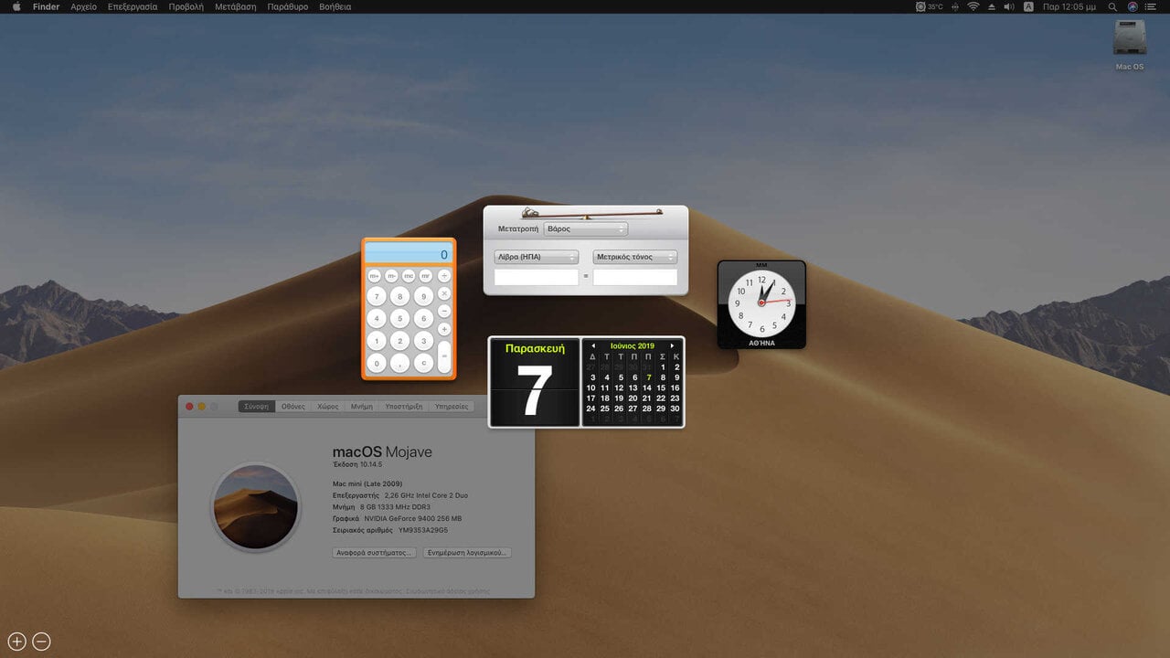This screenshot has width=1170, height=658.
Task: Open the Wi-Fi status menu
Action: [x=973, y=6]
